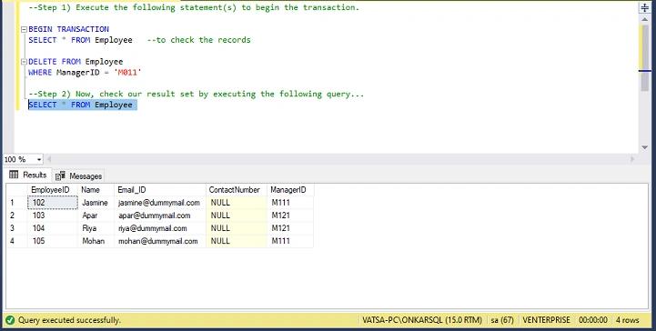Click the '--to check the records' comment
Screen dimensions: 656x331
(198, 40)
